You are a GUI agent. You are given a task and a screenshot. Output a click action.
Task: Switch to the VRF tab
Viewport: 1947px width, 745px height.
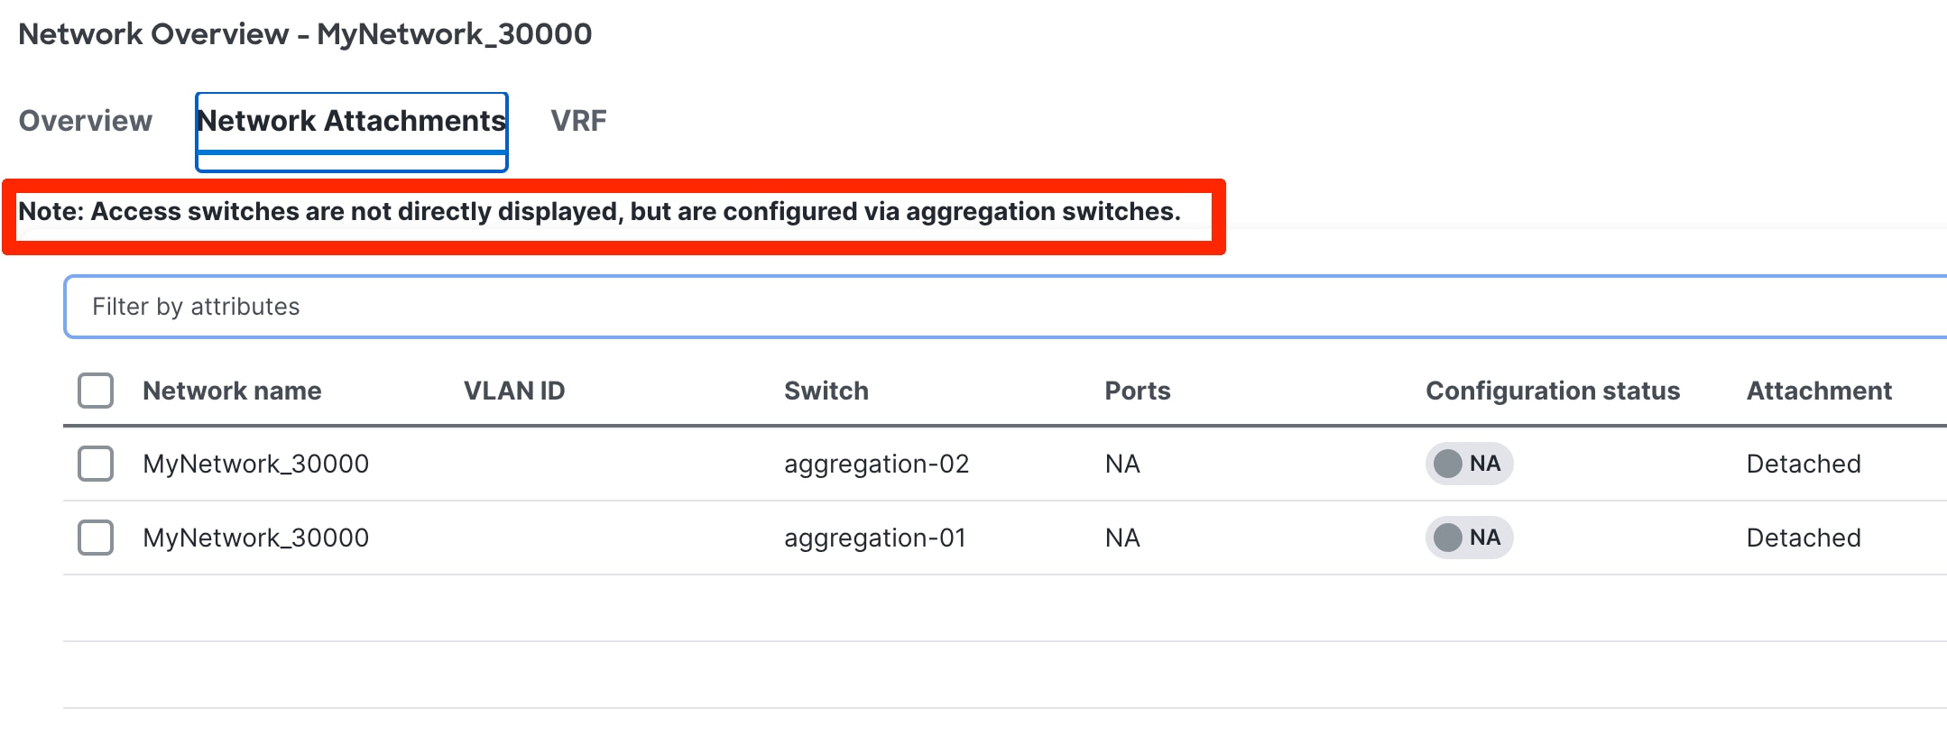tap(578, 120)
